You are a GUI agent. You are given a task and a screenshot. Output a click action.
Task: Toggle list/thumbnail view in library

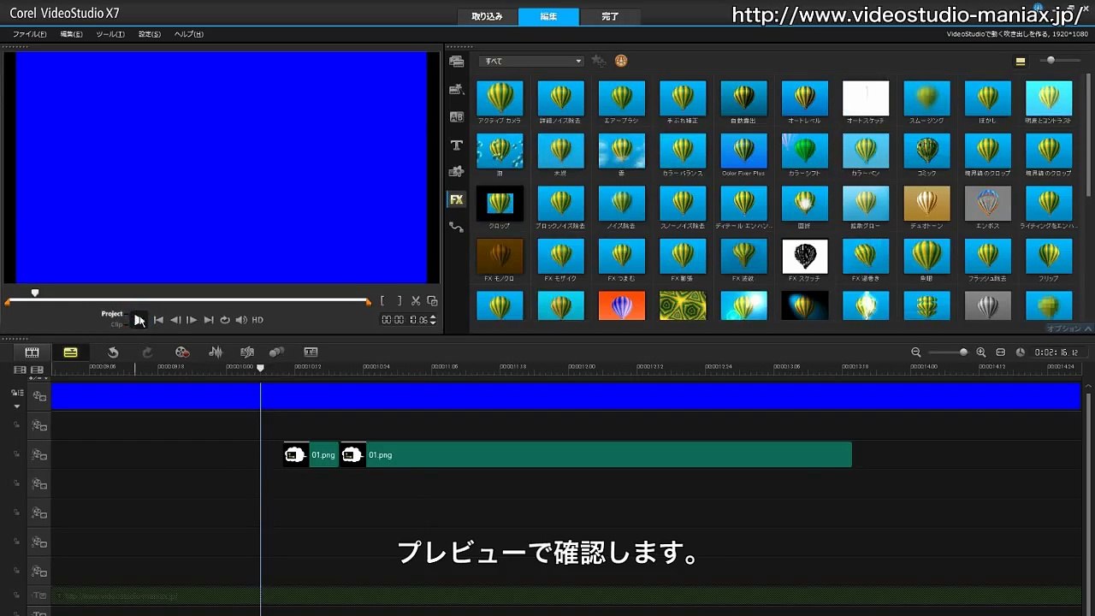1021,62
